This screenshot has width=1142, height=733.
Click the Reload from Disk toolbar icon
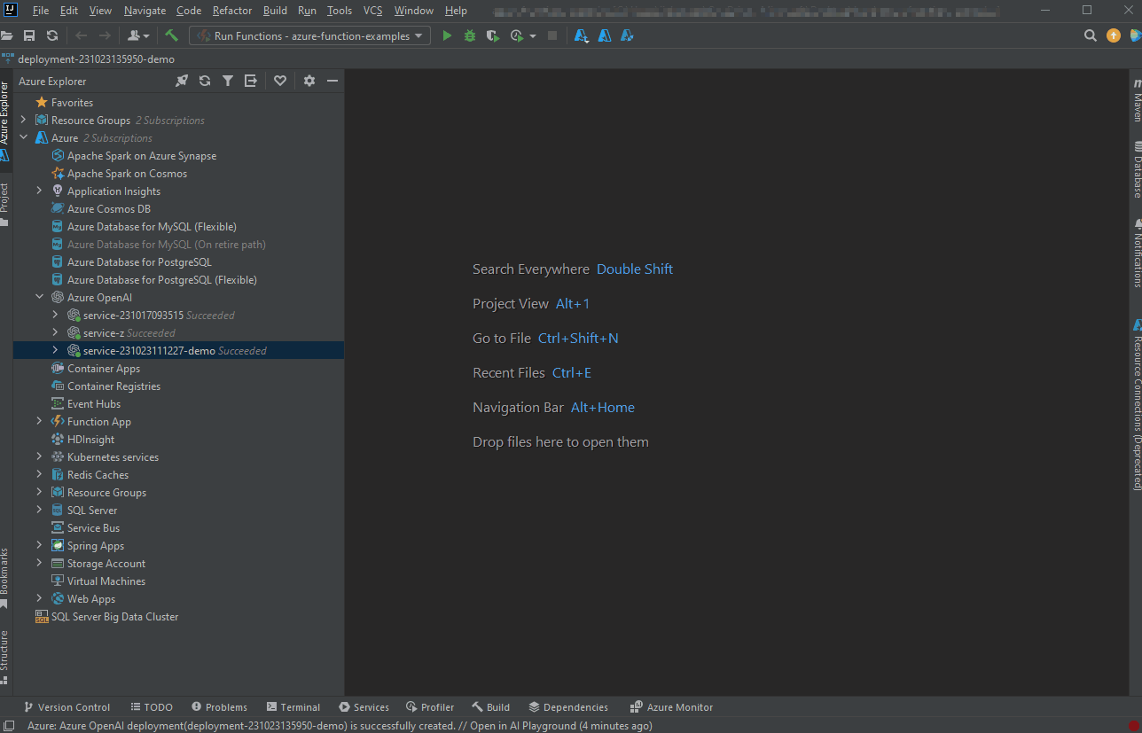click(52, 35)
